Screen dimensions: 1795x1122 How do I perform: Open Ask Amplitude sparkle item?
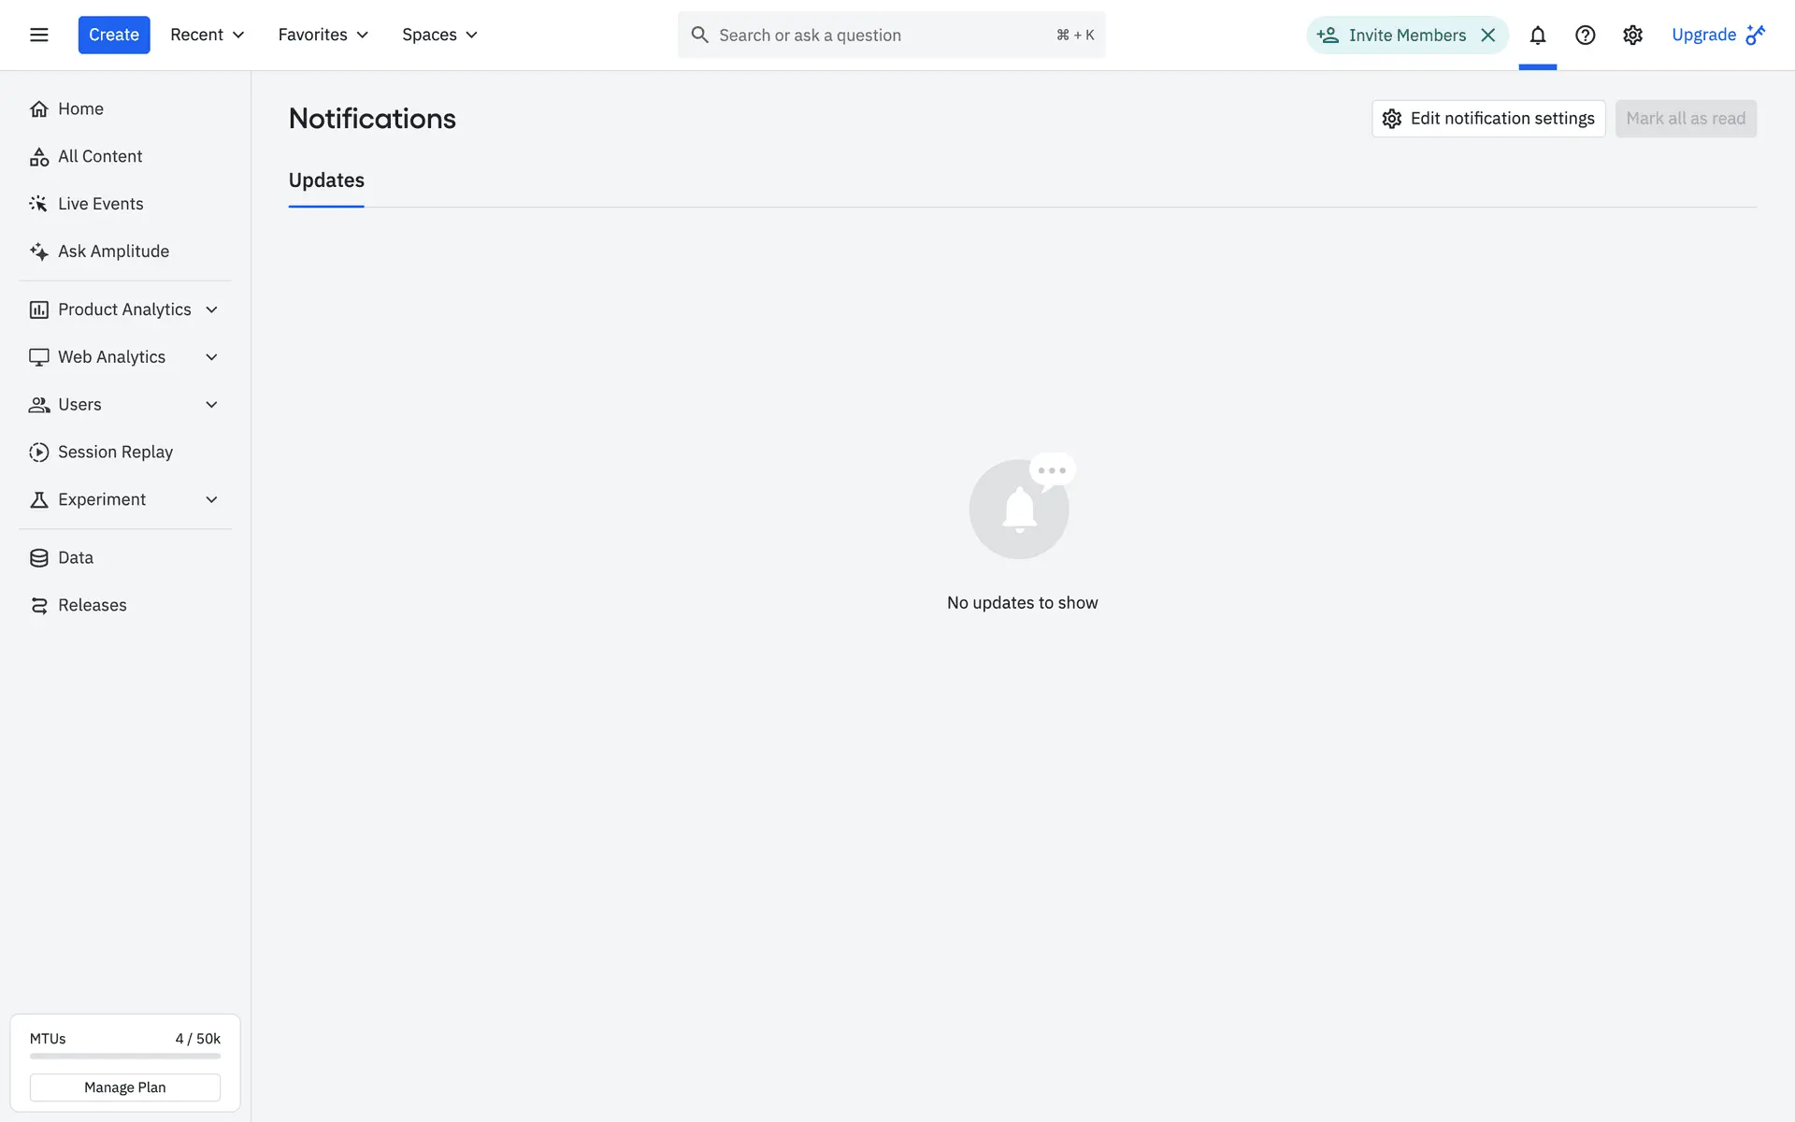113,251
